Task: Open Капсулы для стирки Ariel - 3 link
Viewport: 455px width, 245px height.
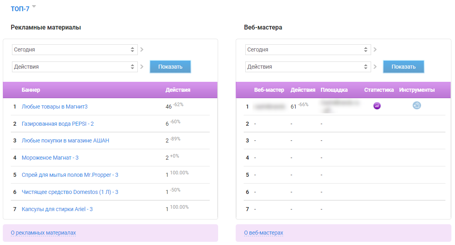Action: [x=57, y=209]
